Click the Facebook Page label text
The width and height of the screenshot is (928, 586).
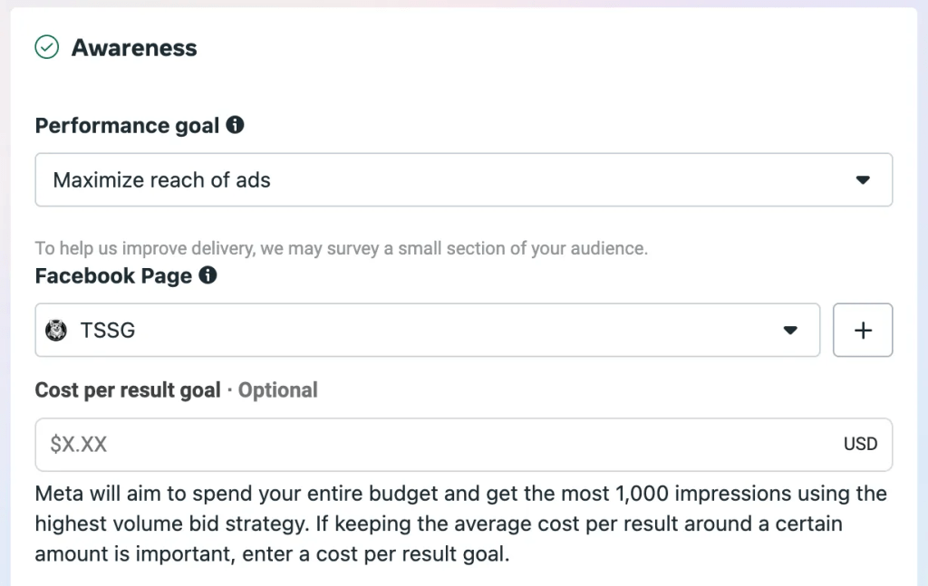pos(113,276)
